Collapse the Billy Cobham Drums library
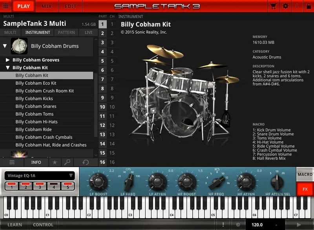 tap(5, 46)
